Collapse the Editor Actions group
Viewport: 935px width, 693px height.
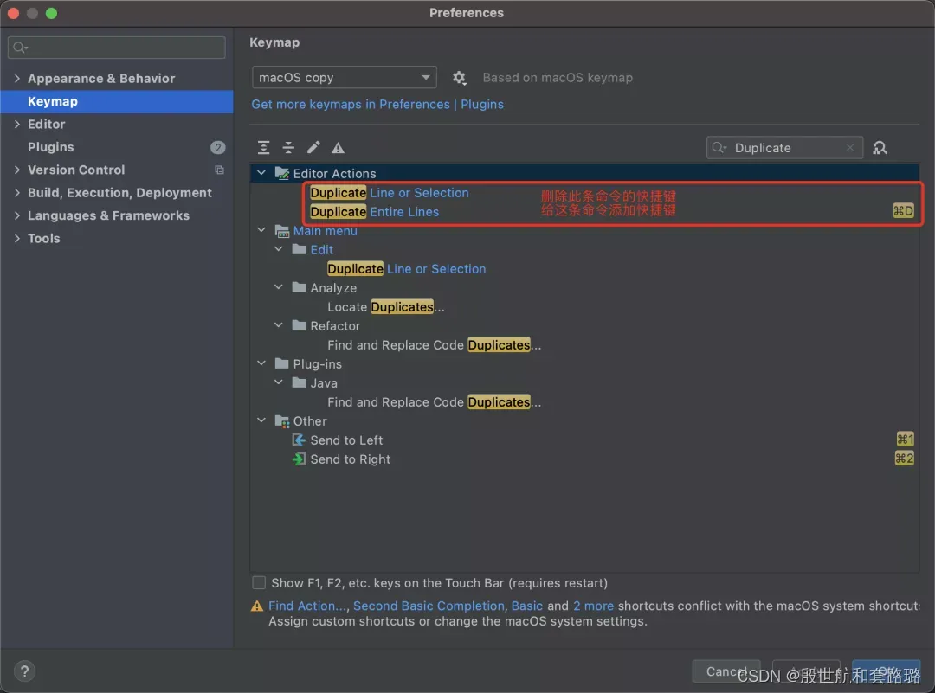[x=261, y=173]
